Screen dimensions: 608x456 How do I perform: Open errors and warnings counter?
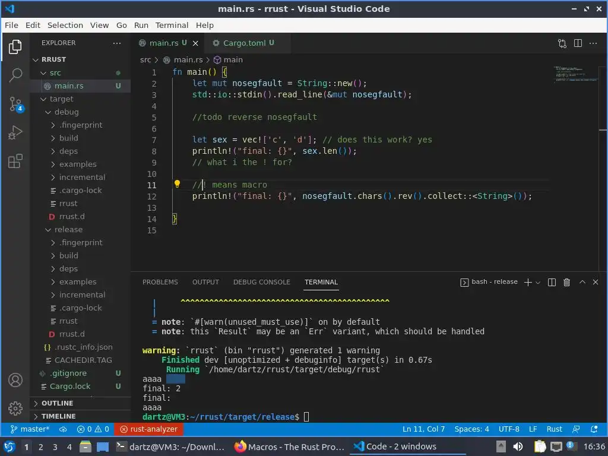(x=93, y=429)
